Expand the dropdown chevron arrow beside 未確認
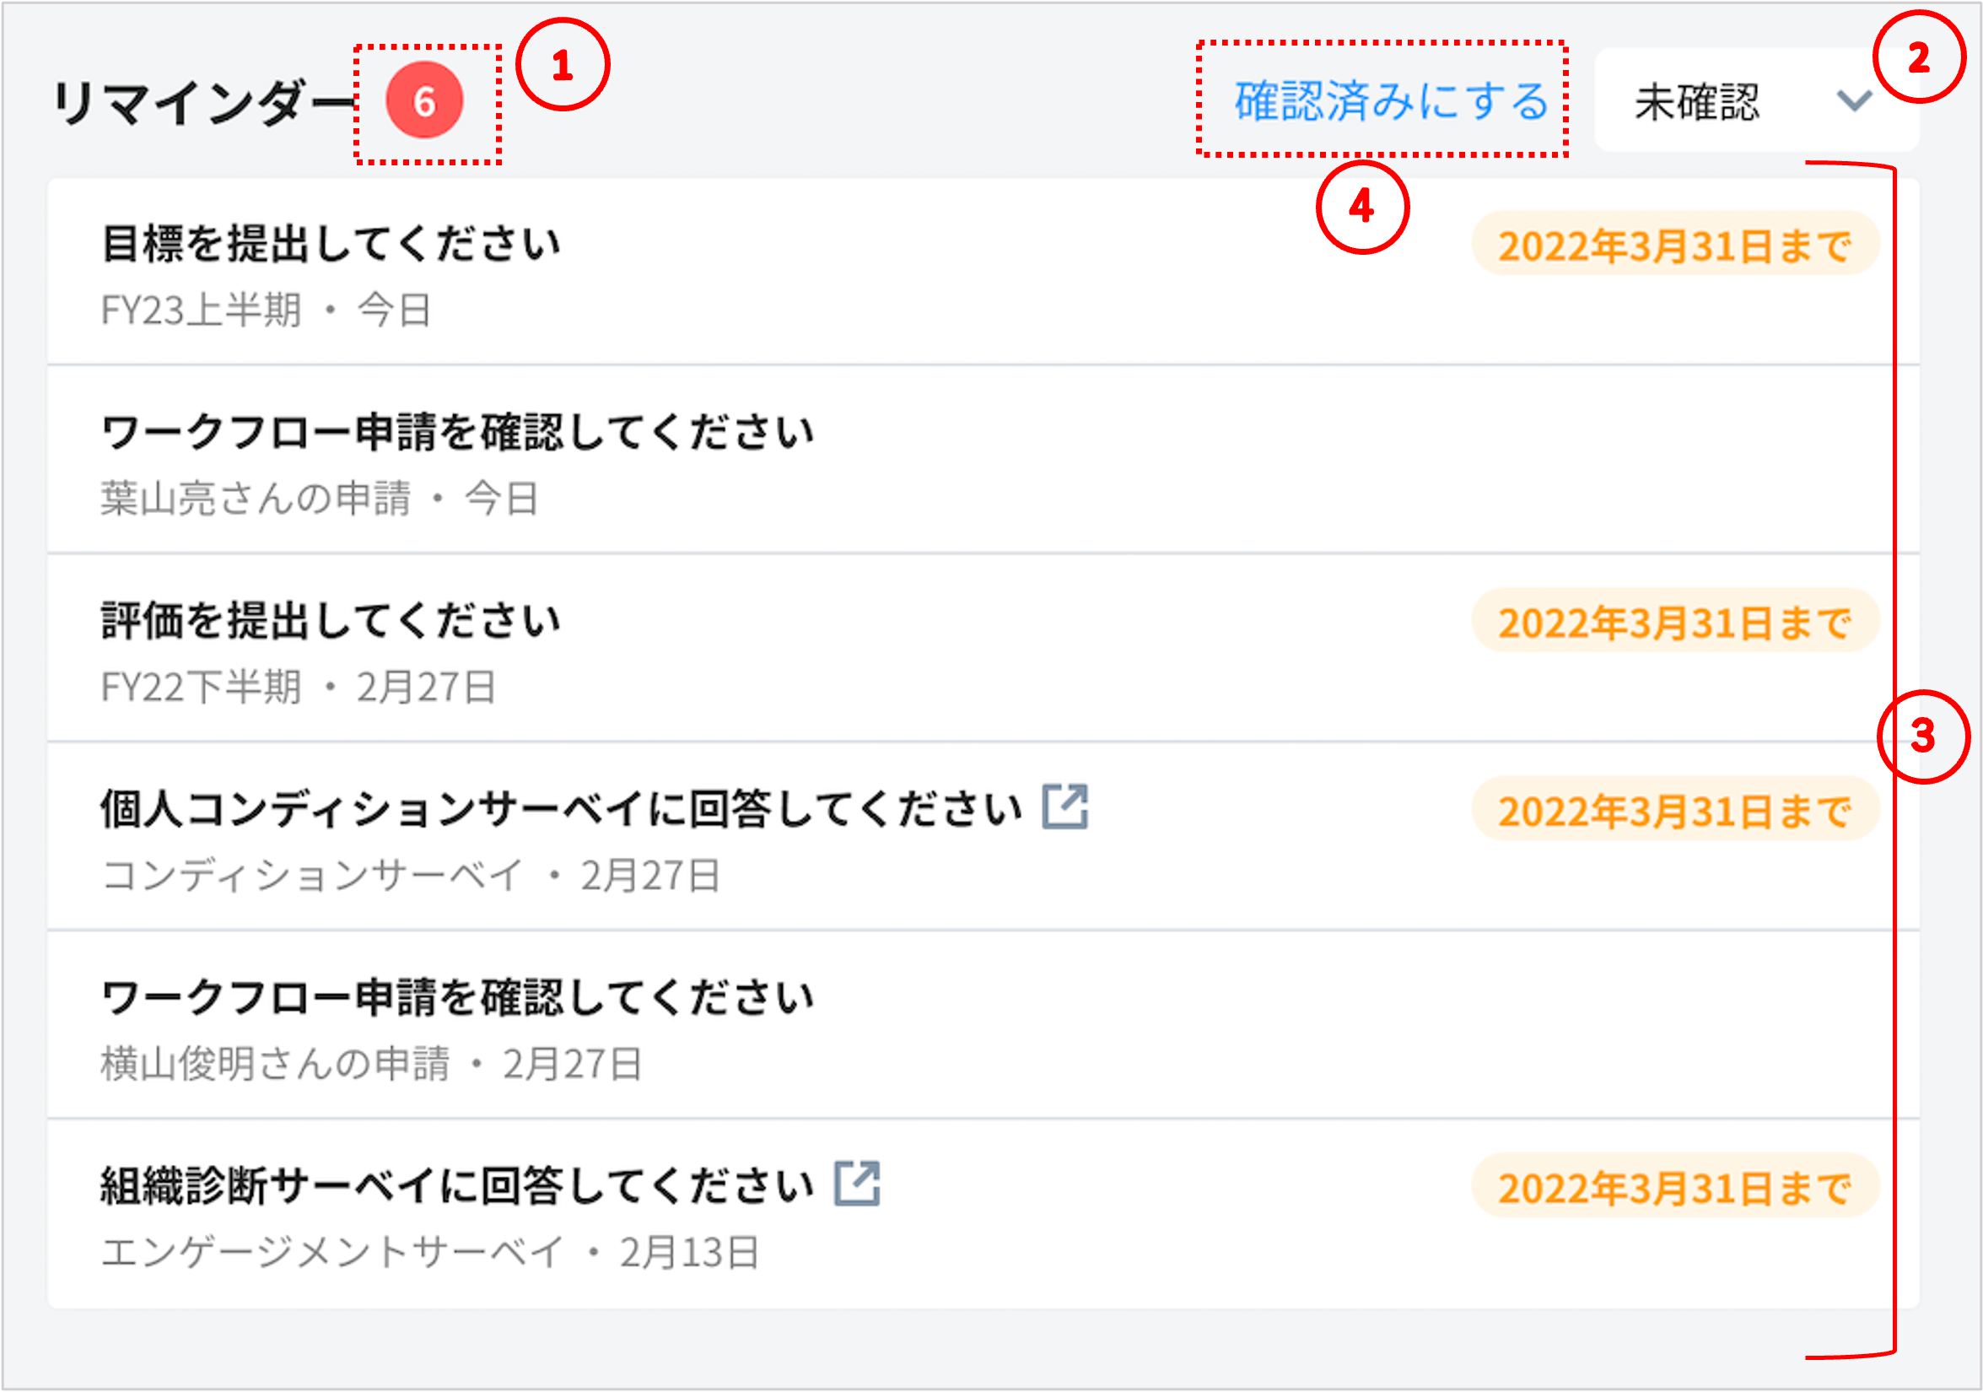This screenshot has width=1983, height=1392. [1853, 101]
